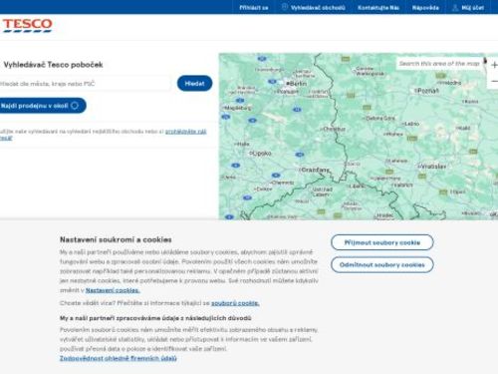Viewport: 498px width, 374px height.
Task: Click Poznaň label on the map
Action: (426, 91)
